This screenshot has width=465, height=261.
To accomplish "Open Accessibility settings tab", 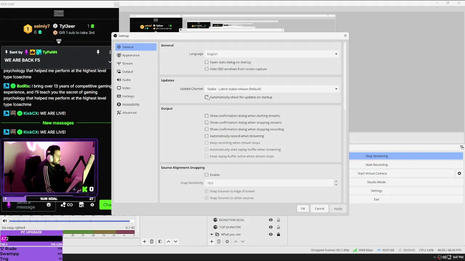I will [x=136, y=104].
